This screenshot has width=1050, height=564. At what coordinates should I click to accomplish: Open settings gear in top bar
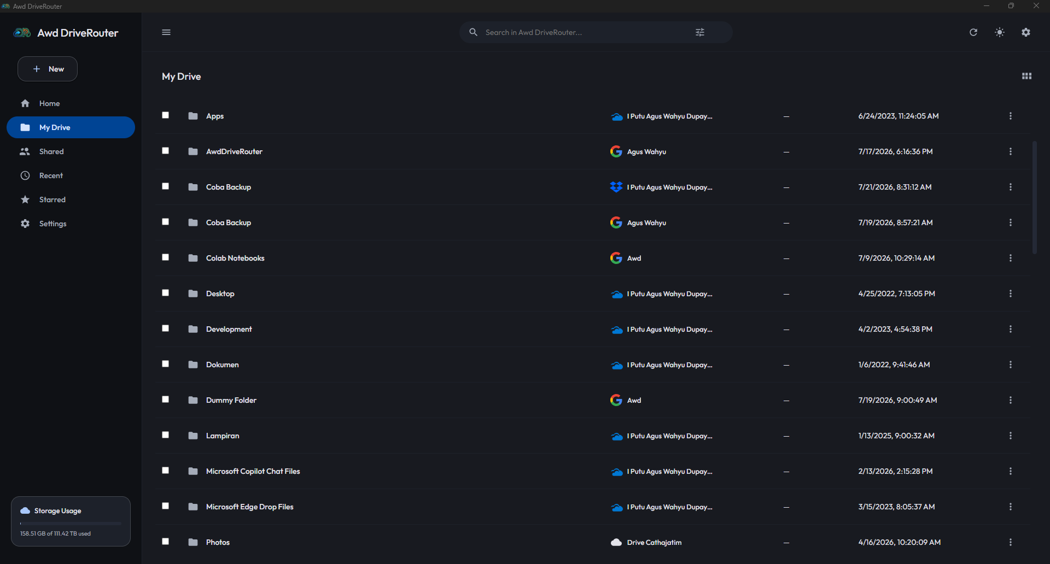click(x=1026, y=32)
